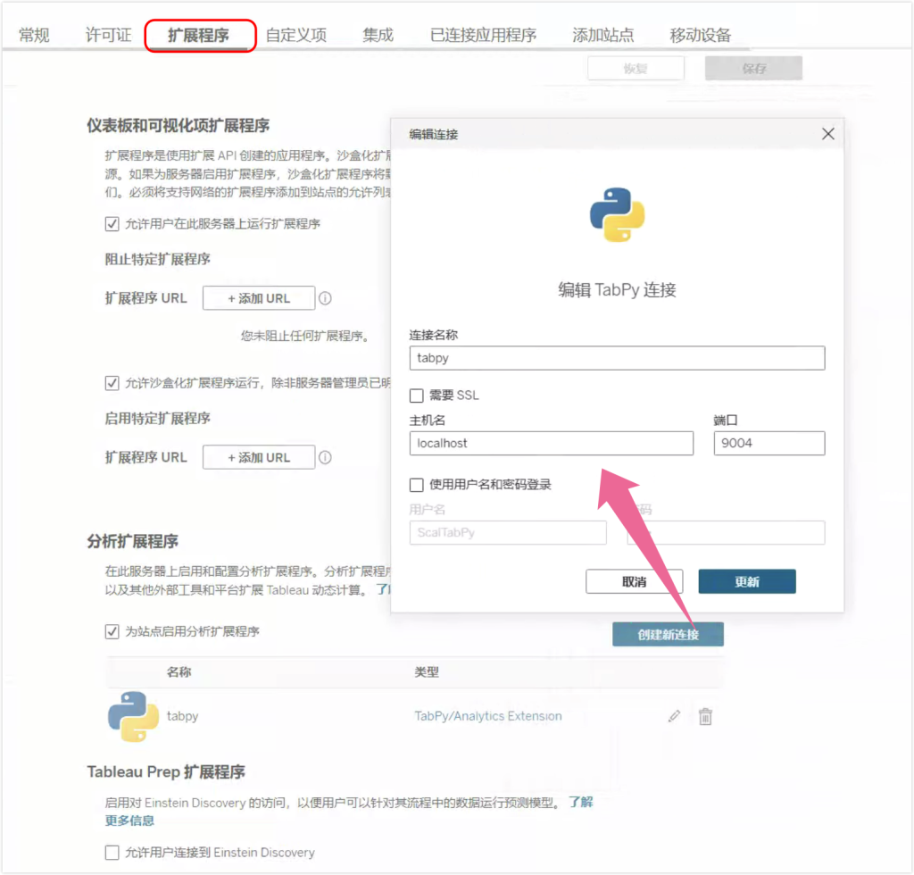Screen dimensions: 914x875
Task: Toggle 为站点启用分析扩展程序 checkbox
Action: click(x=112, y=631)
